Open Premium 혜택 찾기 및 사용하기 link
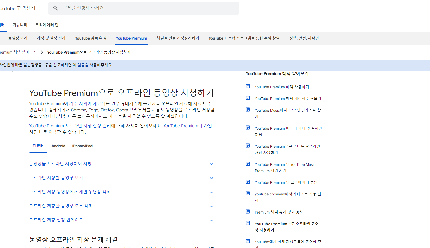The height and width of the screenshot is (248, 430). pos(281,212)
